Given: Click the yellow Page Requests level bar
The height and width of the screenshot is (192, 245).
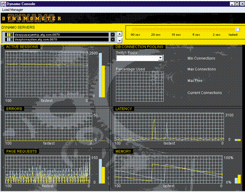Looking at the screenshot, I should click(104, 175).
